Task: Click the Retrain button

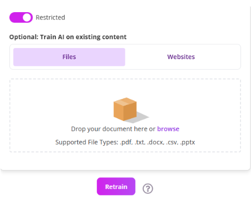Action: (x=116, y=187)
